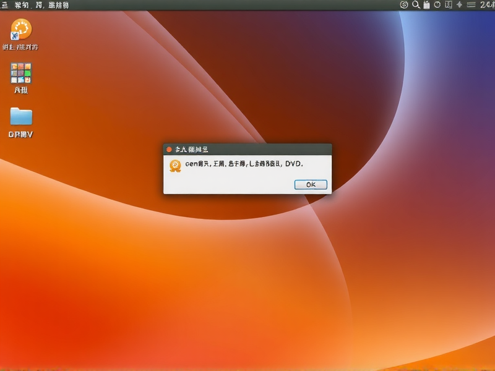Image resolution: width=495 pixels, height=371 pixels.
Task: Open the first text menu in top bar
Action: pyautogui.click(x=22, y=5)
